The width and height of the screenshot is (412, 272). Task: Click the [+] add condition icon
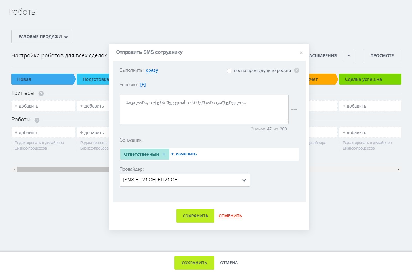click(x=143, y=85)
